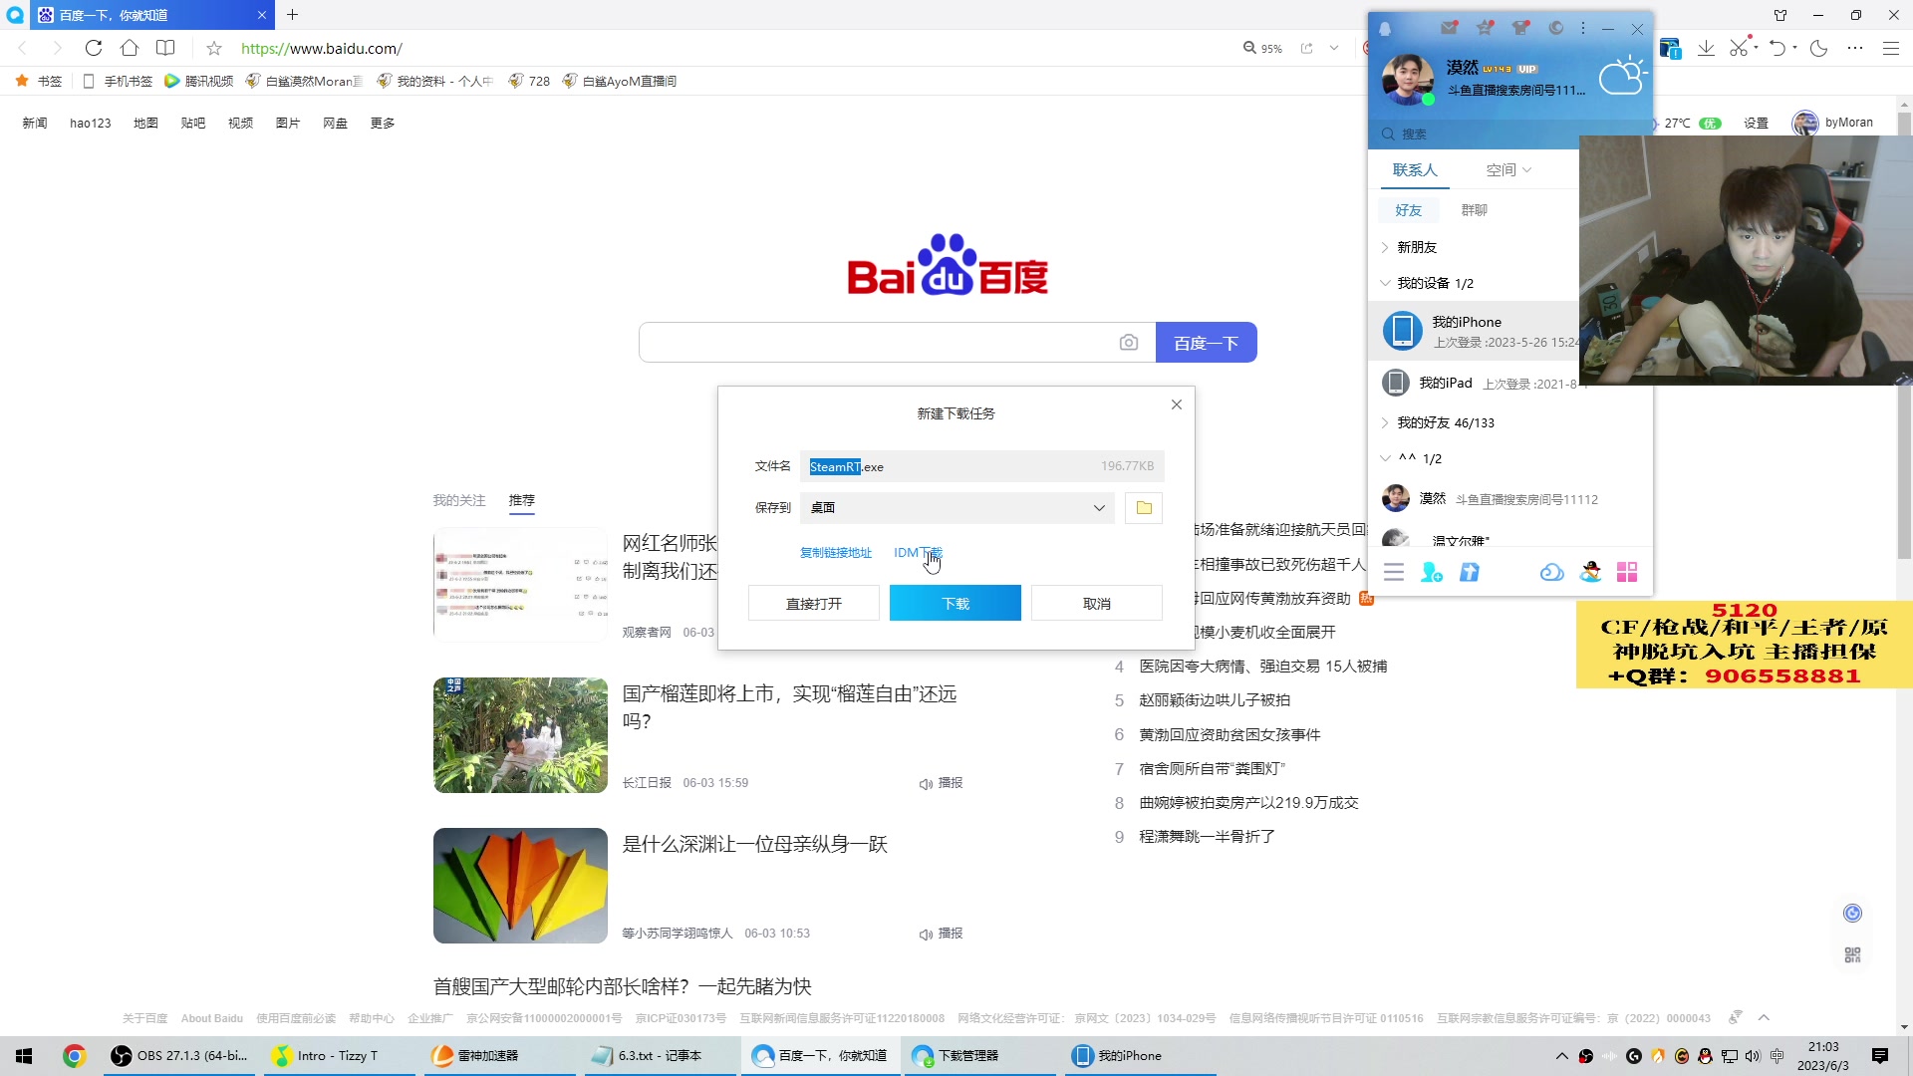Close the 新建下载任务 dialog
This screenshot has width=1913, height=1076.
[1177, 404]
